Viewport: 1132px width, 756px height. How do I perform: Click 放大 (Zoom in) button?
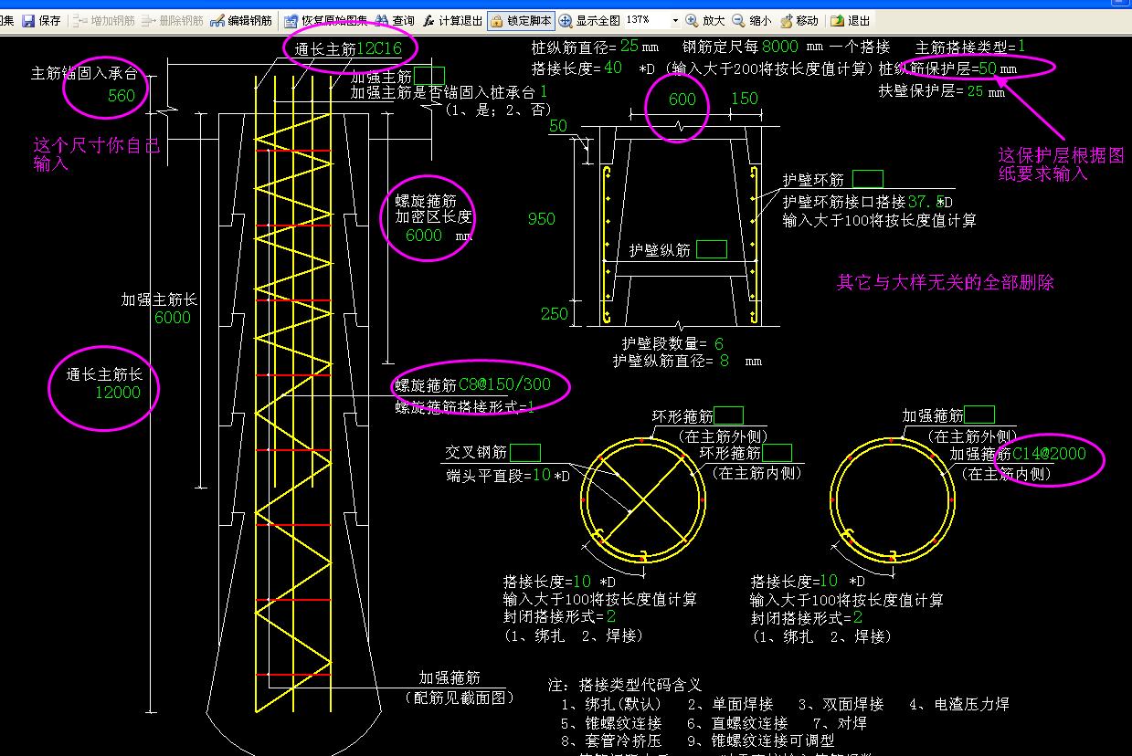[704, 20]
